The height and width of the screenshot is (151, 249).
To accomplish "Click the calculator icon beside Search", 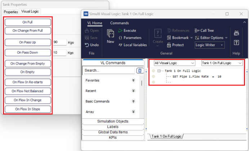I will [x=140, y=71].
